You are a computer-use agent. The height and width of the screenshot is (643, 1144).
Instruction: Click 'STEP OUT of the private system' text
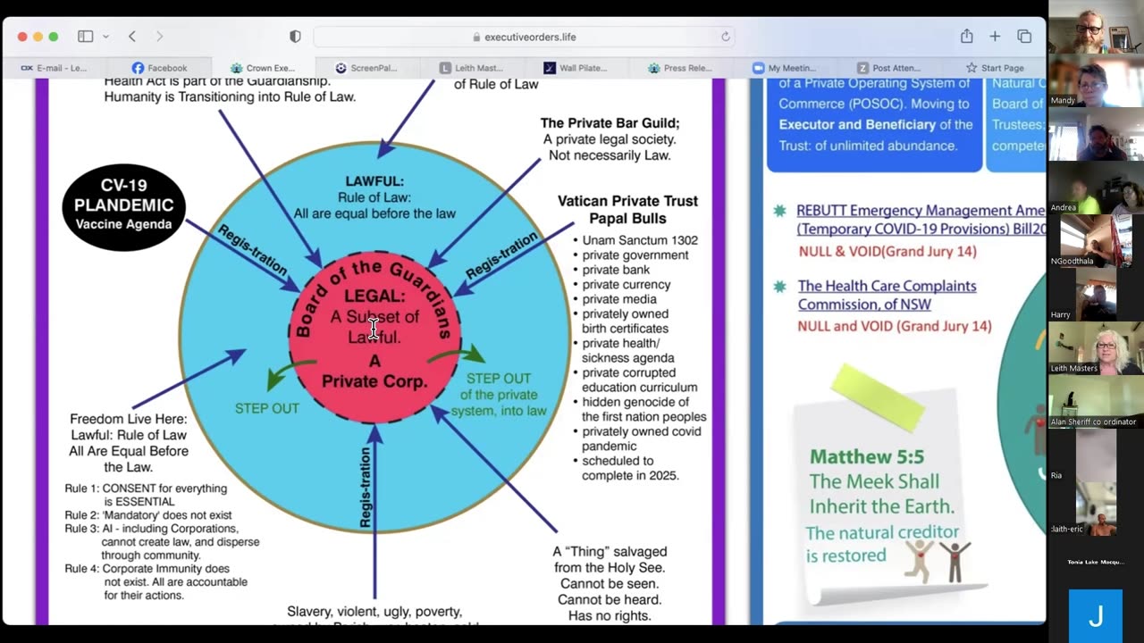click(499, 395)
